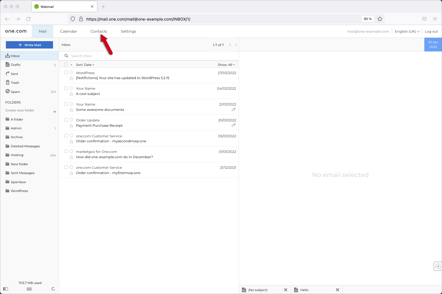Screen dimensions: 442x294
Task: Open the attachment on 'Some awesome documents'
Action: pos(234,109)
